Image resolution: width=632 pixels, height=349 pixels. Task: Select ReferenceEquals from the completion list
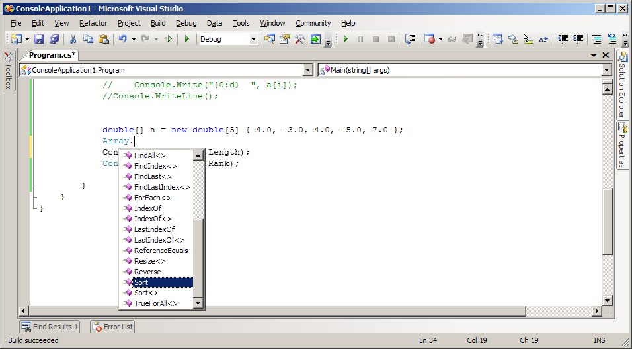(x=161, y=251)
